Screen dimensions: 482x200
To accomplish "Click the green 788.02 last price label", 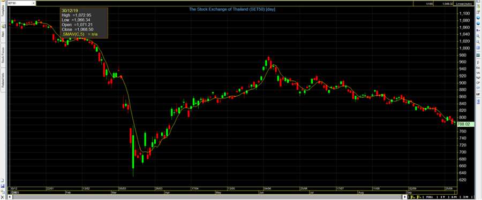I will 464,124.
